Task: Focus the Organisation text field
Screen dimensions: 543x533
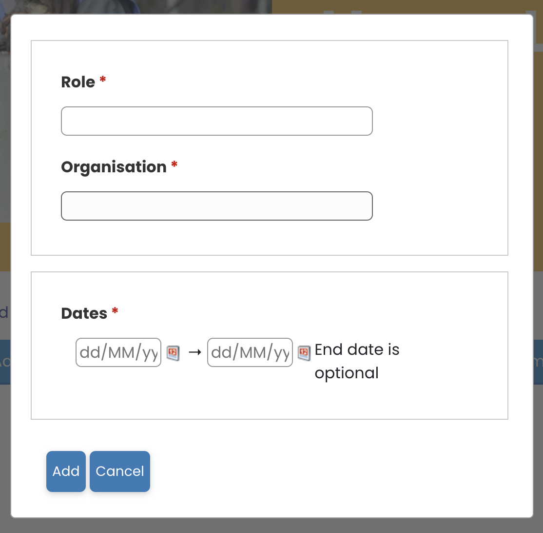Action: tap(217, 206)
